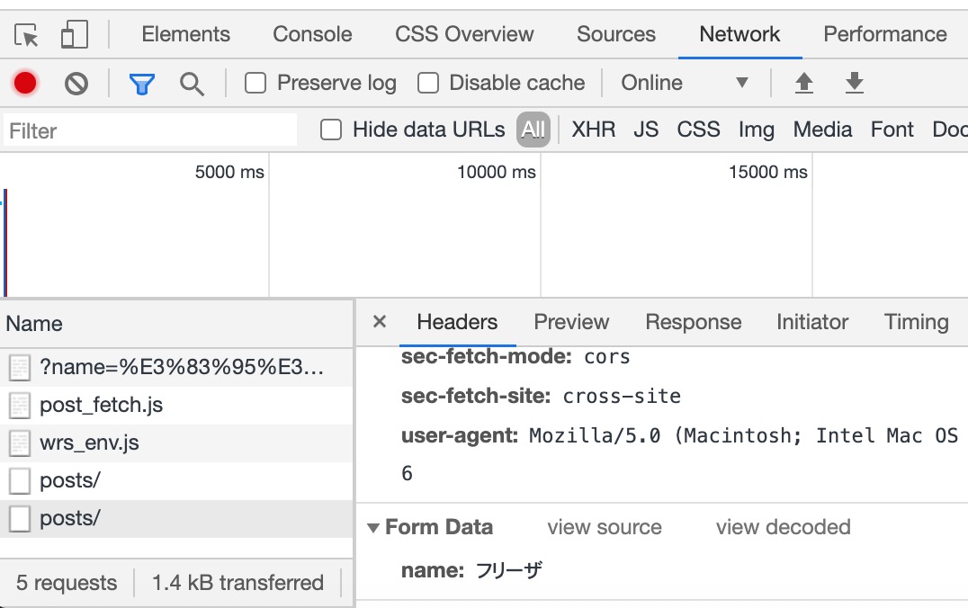Import HAR file with upload arrow icon
Screen dimensions: 968x608
coord(803,83)
